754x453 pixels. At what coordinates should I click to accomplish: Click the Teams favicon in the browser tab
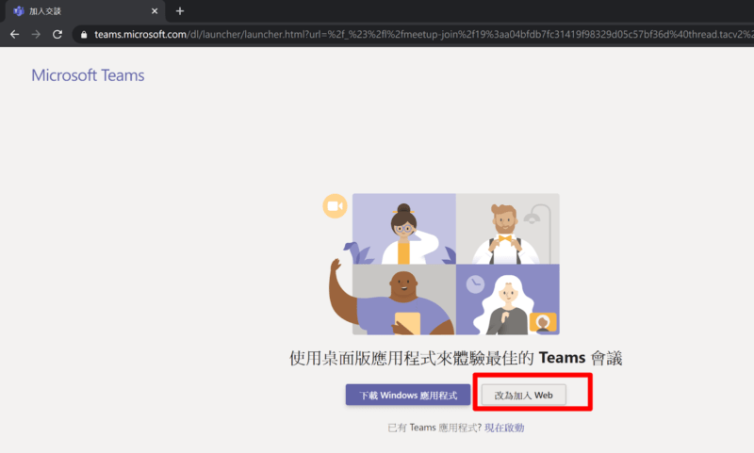coord(18,10)
